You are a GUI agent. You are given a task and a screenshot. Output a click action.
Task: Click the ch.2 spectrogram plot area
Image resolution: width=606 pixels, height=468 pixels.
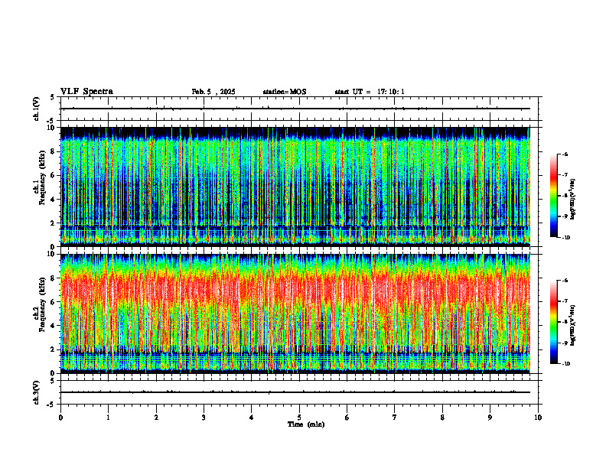tap(295, 314)
